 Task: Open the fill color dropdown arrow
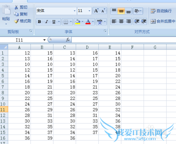(x=82, y=22)
